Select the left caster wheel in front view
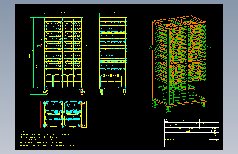The image size is (238, 154). pos(46,92)
